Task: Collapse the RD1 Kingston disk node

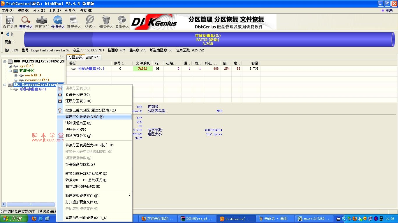Action: (x=5, y=85)
